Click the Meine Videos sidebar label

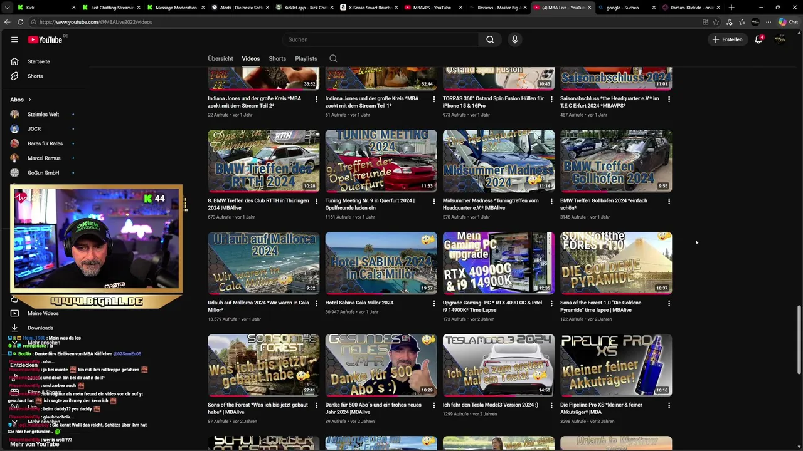43,313
